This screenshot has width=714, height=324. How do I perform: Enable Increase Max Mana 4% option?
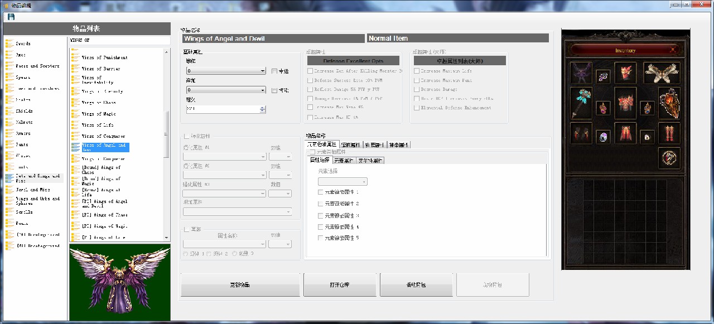pos(310,108)
